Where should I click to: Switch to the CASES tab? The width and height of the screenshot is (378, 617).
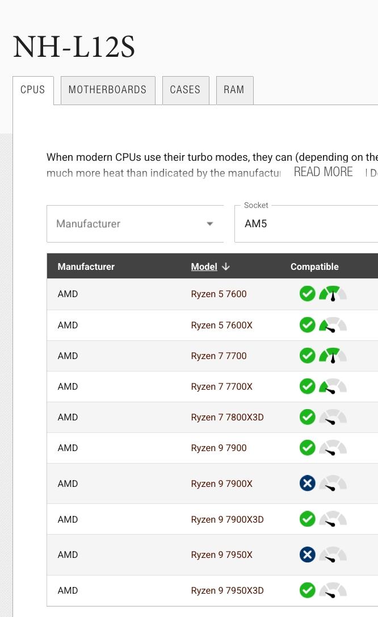(186, 90)
